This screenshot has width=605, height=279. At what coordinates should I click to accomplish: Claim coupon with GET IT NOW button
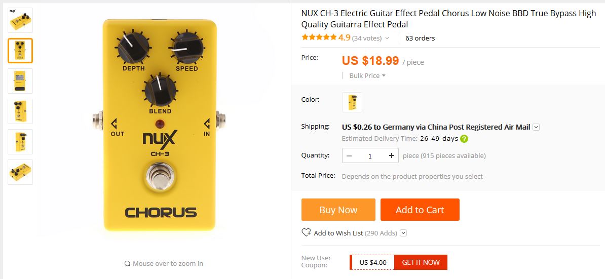point(421,262)
